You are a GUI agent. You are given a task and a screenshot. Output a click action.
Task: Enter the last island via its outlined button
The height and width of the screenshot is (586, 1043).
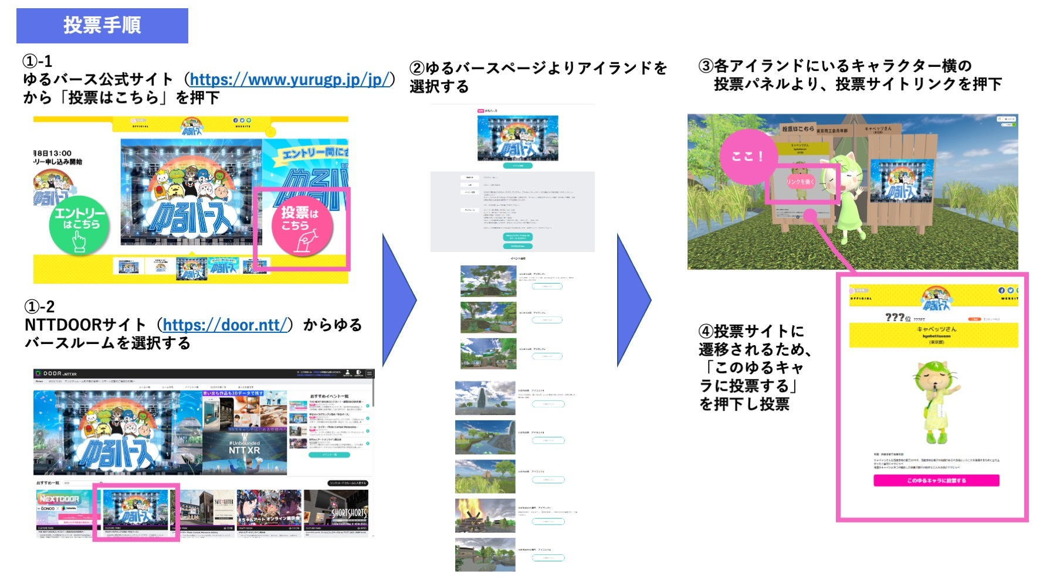[548, 557]
